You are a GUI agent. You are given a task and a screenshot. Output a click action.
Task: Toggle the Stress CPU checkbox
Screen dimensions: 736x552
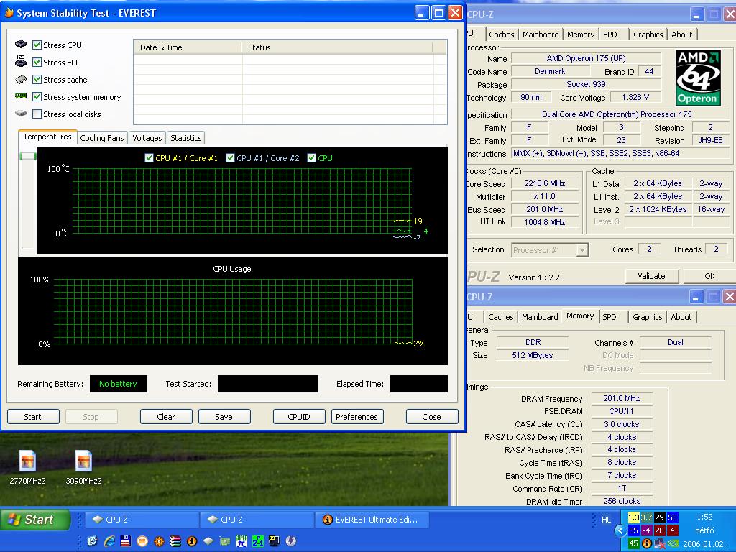(x=37, y=45)
